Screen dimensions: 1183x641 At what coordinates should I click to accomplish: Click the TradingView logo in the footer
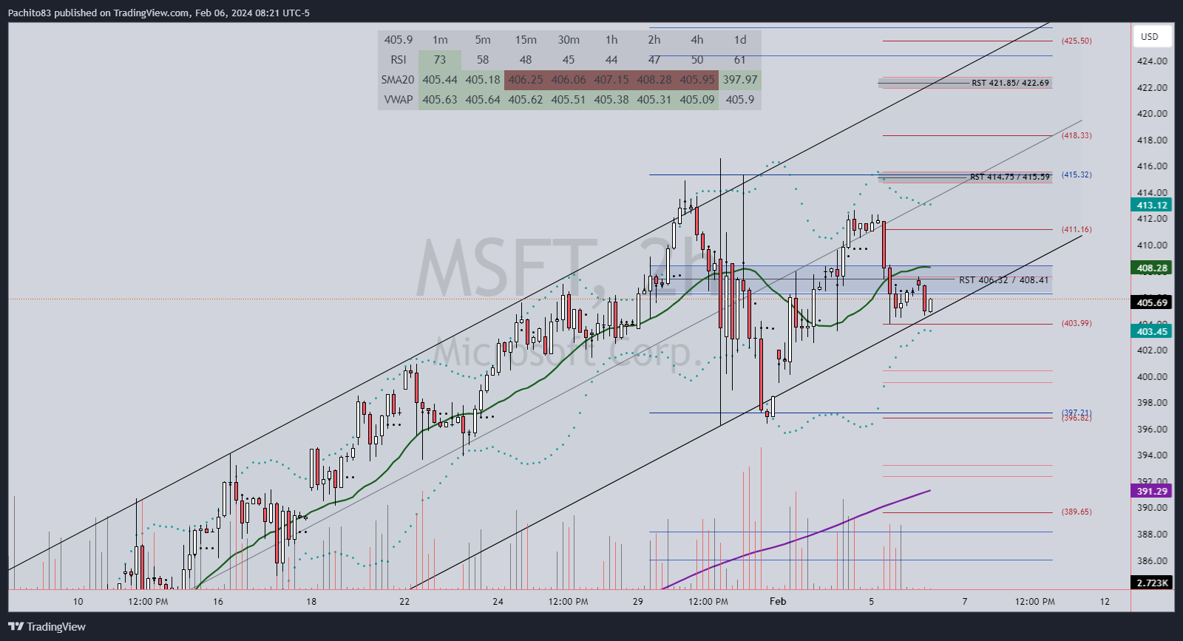pyautogui.click(x=47, y=627)
